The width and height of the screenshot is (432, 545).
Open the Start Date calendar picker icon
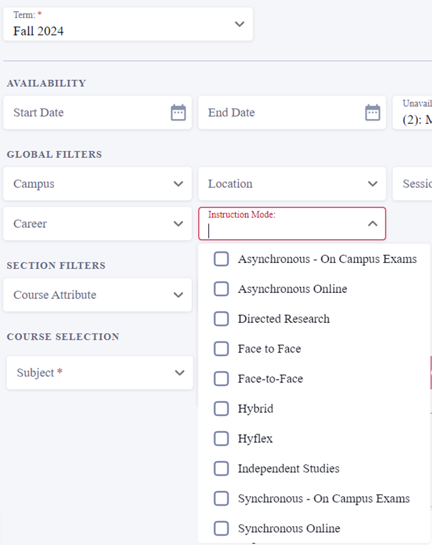coord(178,112)
